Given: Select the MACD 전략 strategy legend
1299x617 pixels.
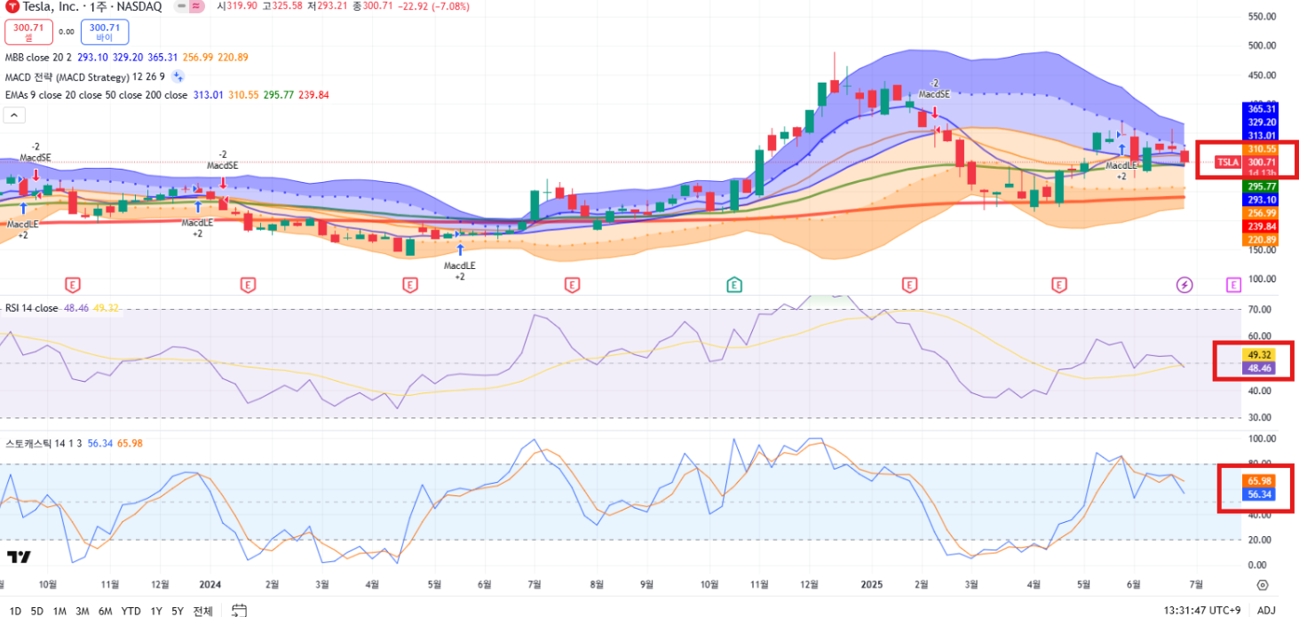Looking at the screenshot, I should [84, 76].
